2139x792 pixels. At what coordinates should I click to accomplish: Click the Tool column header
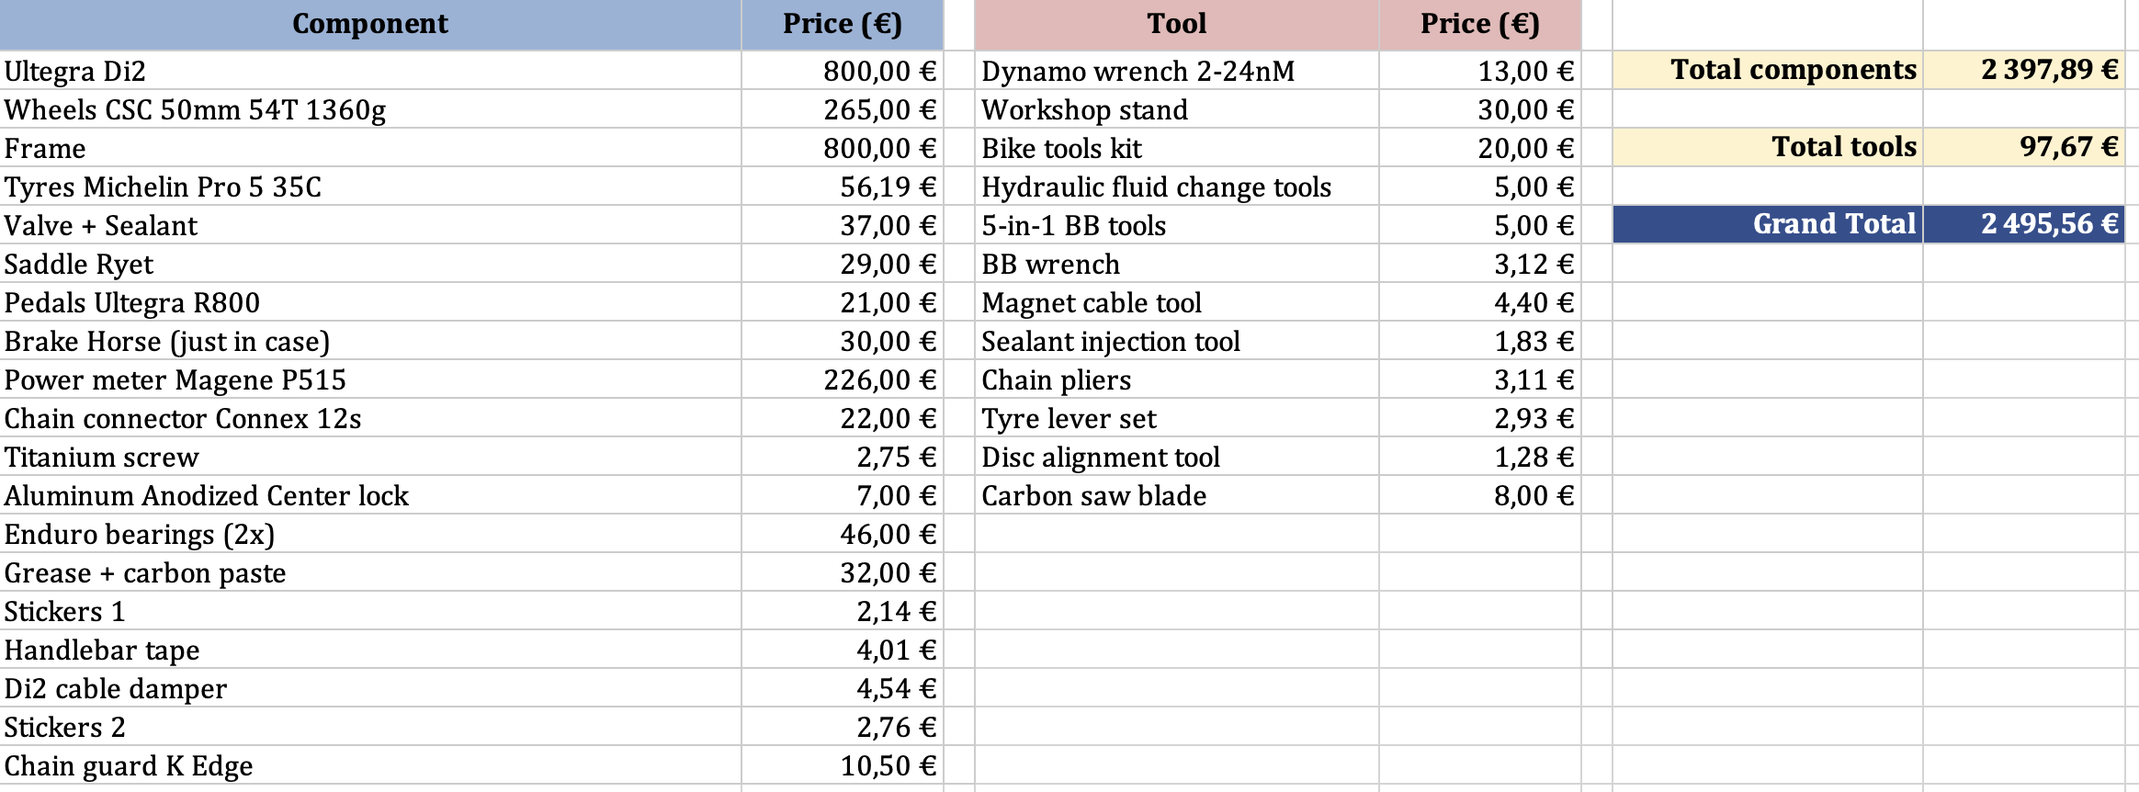point(1177,25)
